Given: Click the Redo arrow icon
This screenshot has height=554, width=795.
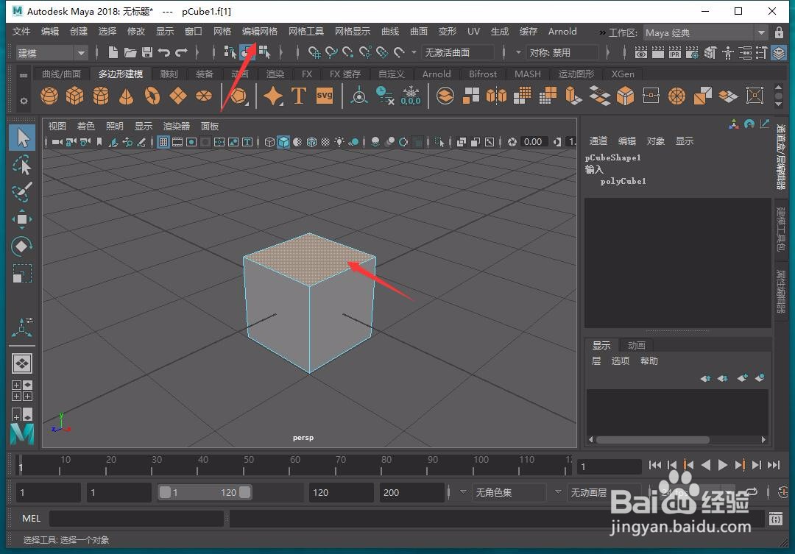Looking at the screenshot, I should (x=181, y=52).
